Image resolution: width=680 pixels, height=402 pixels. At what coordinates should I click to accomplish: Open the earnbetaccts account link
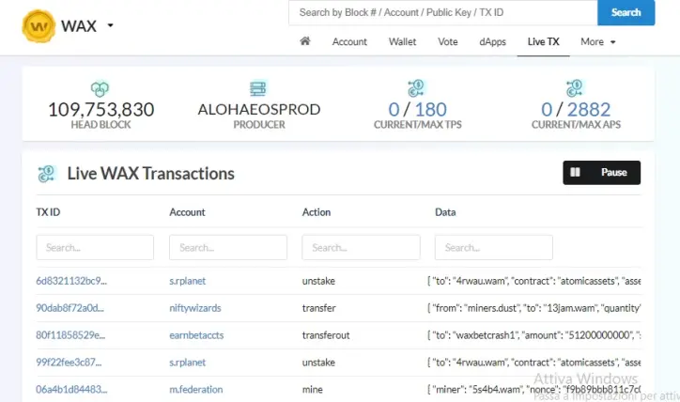pos(196,335)
